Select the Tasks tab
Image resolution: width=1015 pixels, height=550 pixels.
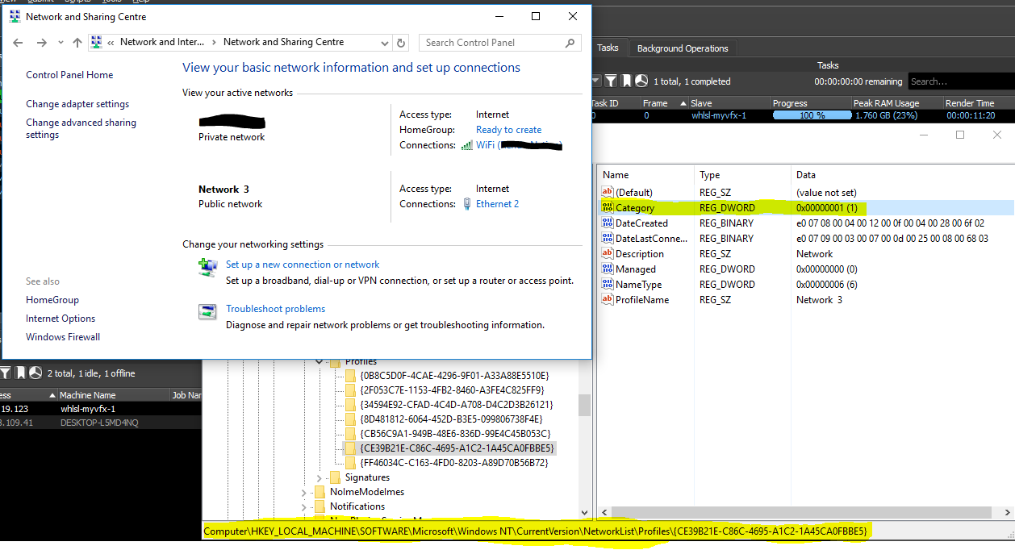608,48
